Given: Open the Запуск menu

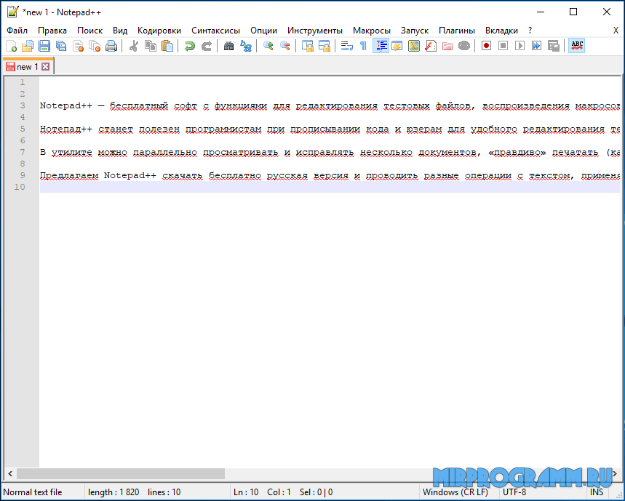Looking at the screenshot, I should (415, 31).
